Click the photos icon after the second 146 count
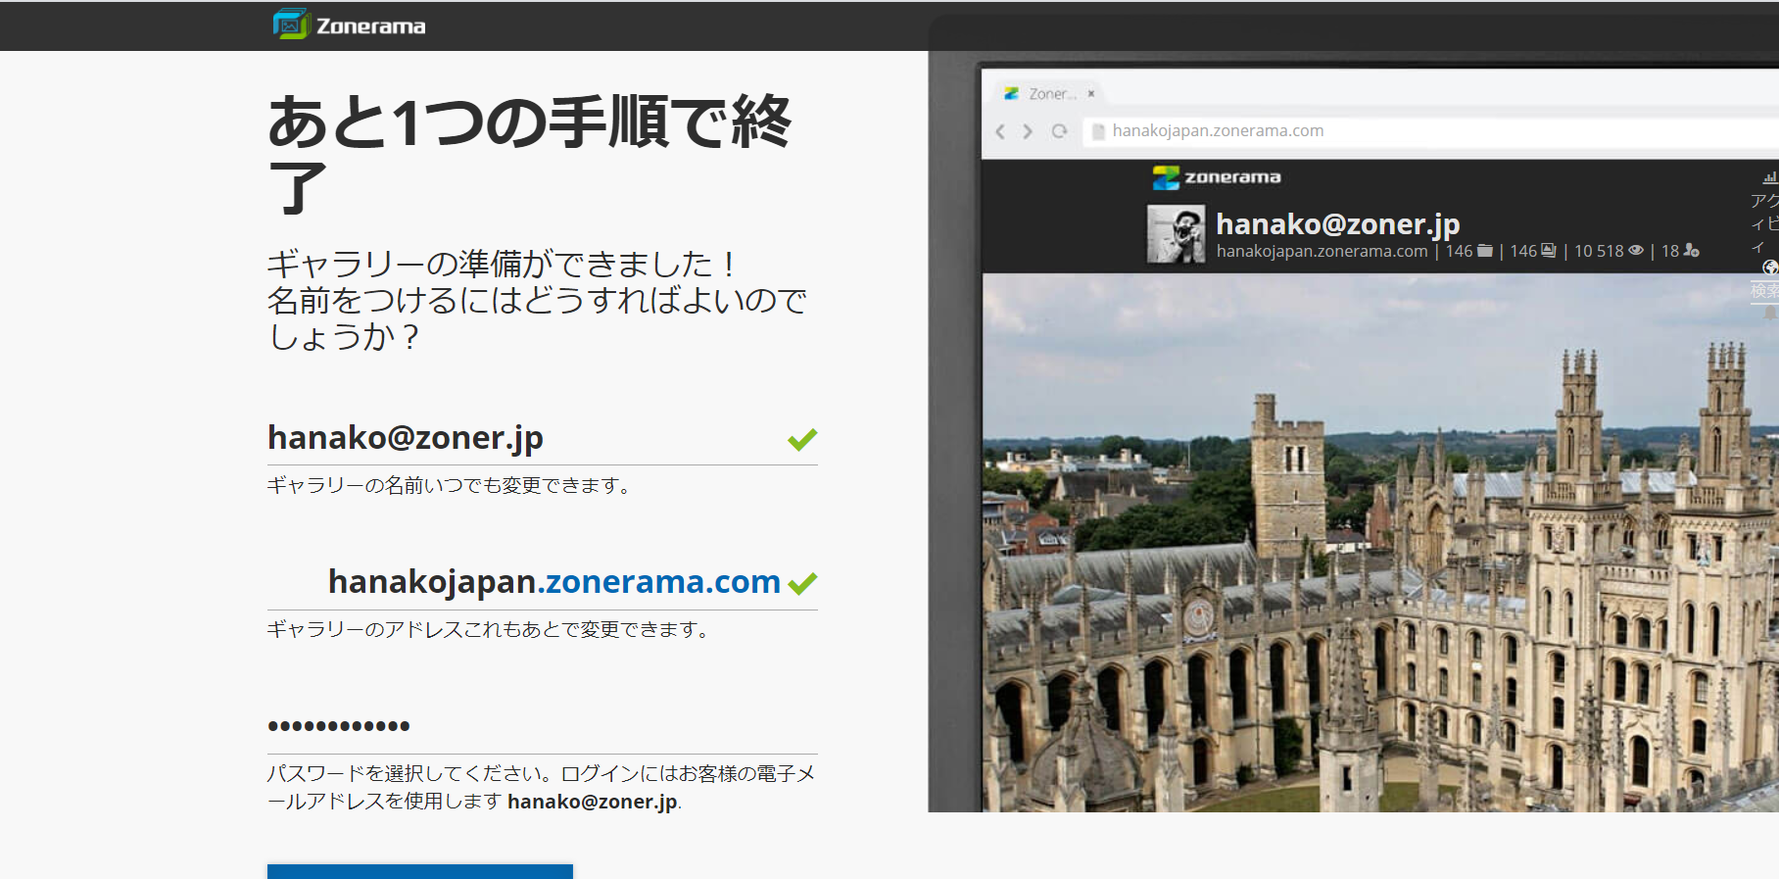Image resolution: width=1779 pixels, height=879 pixels. coord(1548,251)
